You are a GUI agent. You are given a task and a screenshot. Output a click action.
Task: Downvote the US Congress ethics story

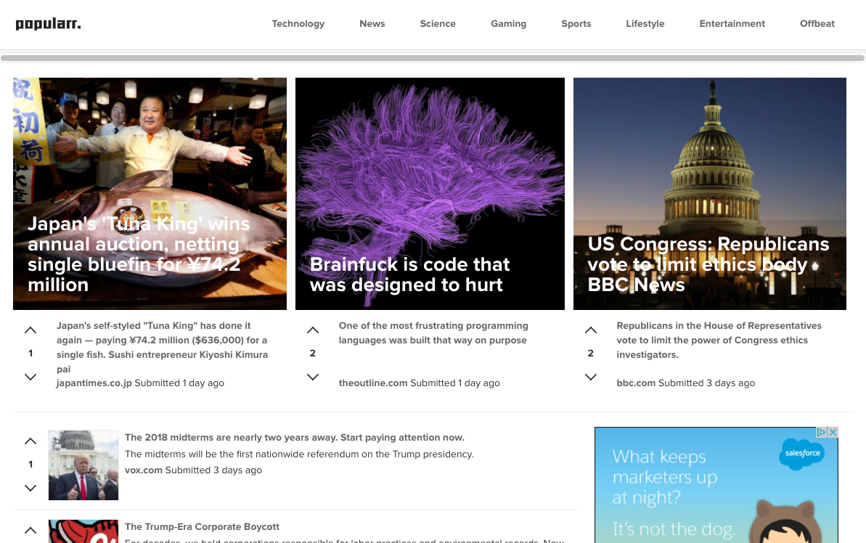click(590, 377)
